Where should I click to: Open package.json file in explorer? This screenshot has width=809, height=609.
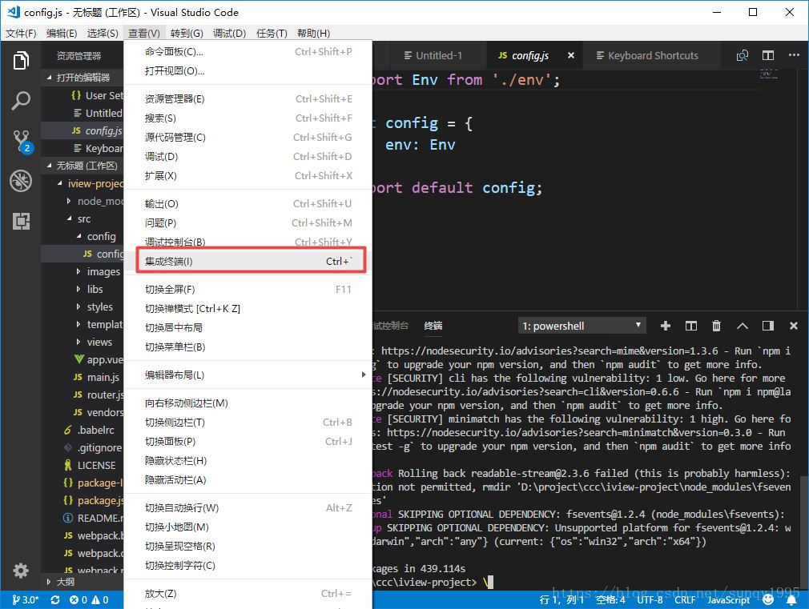(x=99, y=500)
